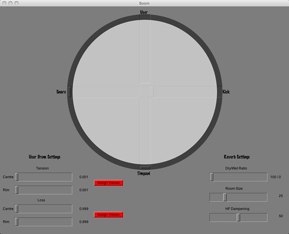
Task: Click the 'Dry/Wet Ratio' label
Action: pos(236,169)
